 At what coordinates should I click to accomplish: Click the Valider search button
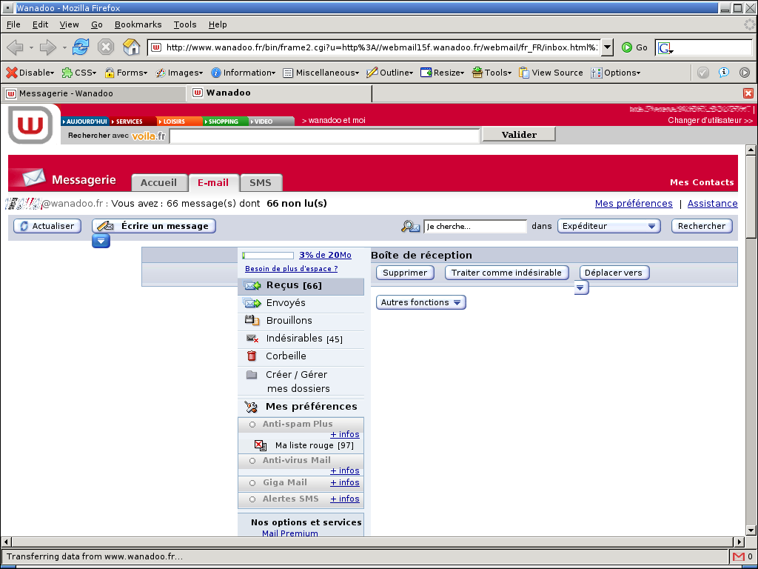click(519, 135)
